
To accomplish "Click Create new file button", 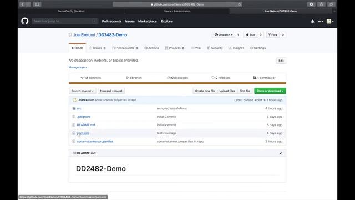I will [x=205, y=91].
